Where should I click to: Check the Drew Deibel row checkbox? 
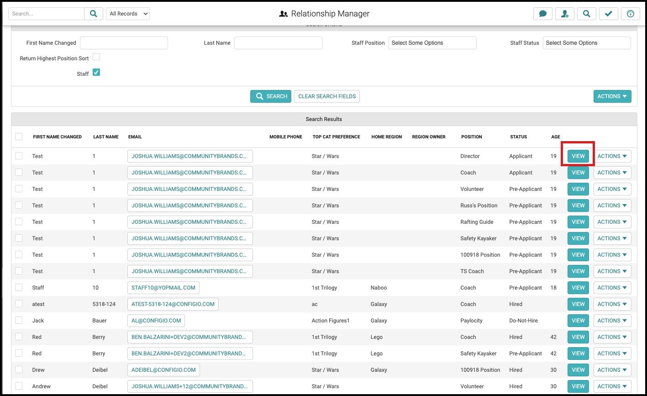[19, 370]
